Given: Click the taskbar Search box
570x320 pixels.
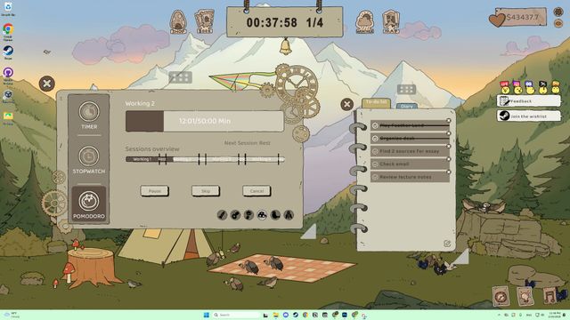Looking at the screenshot, I should point(236,315).
